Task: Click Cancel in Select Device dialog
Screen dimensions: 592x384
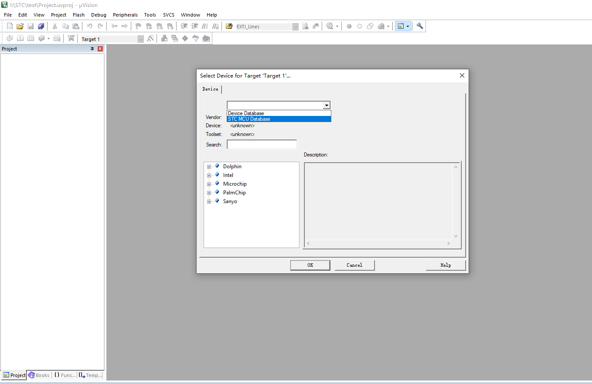Action: pyautogui.click(x=354, y=265)
